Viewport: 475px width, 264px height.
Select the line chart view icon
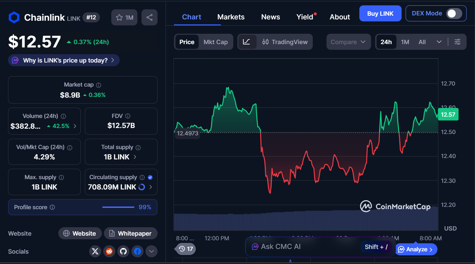[247, 42]
